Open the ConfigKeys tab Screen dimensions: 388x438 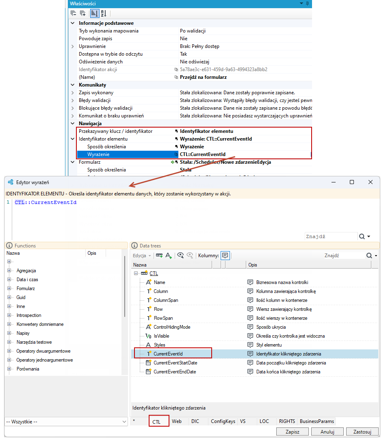coord(223,421)
